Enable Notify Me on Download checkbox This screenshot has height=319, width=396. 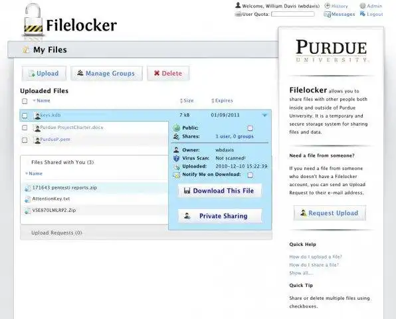(x=250, y=175)
